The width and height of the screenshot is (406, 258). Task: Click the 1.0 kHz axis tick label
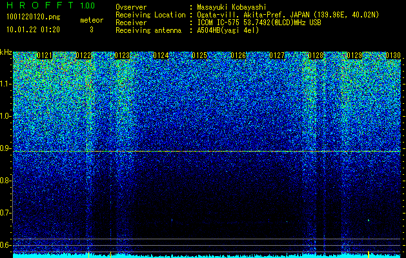6,116
